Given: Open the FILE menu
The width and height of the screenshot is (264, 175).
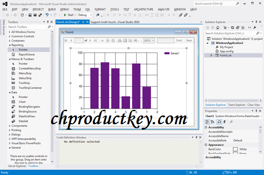Looking at the screenshot, I should point(5,10).
